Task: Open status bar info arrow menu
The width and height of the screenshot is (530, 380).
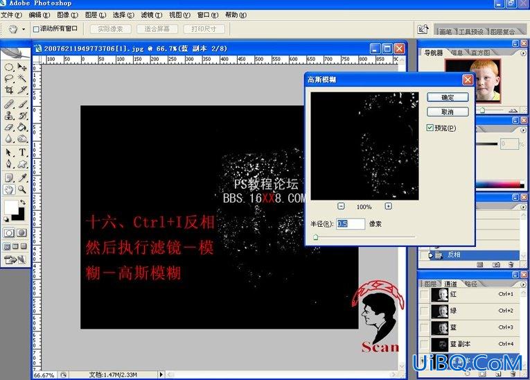Action: pyautogui.click(x=161, y=374)
